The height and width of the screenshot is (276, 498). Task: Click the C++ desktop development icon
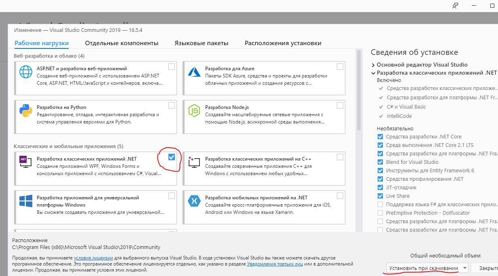point(194,161)
